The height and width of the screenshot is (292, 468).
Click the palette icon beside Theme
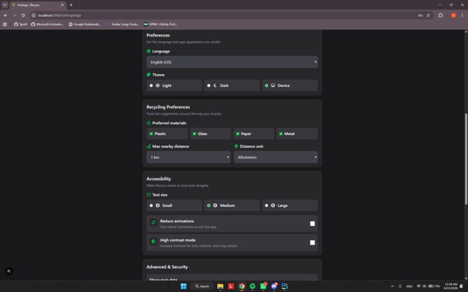tap(149, 75)
